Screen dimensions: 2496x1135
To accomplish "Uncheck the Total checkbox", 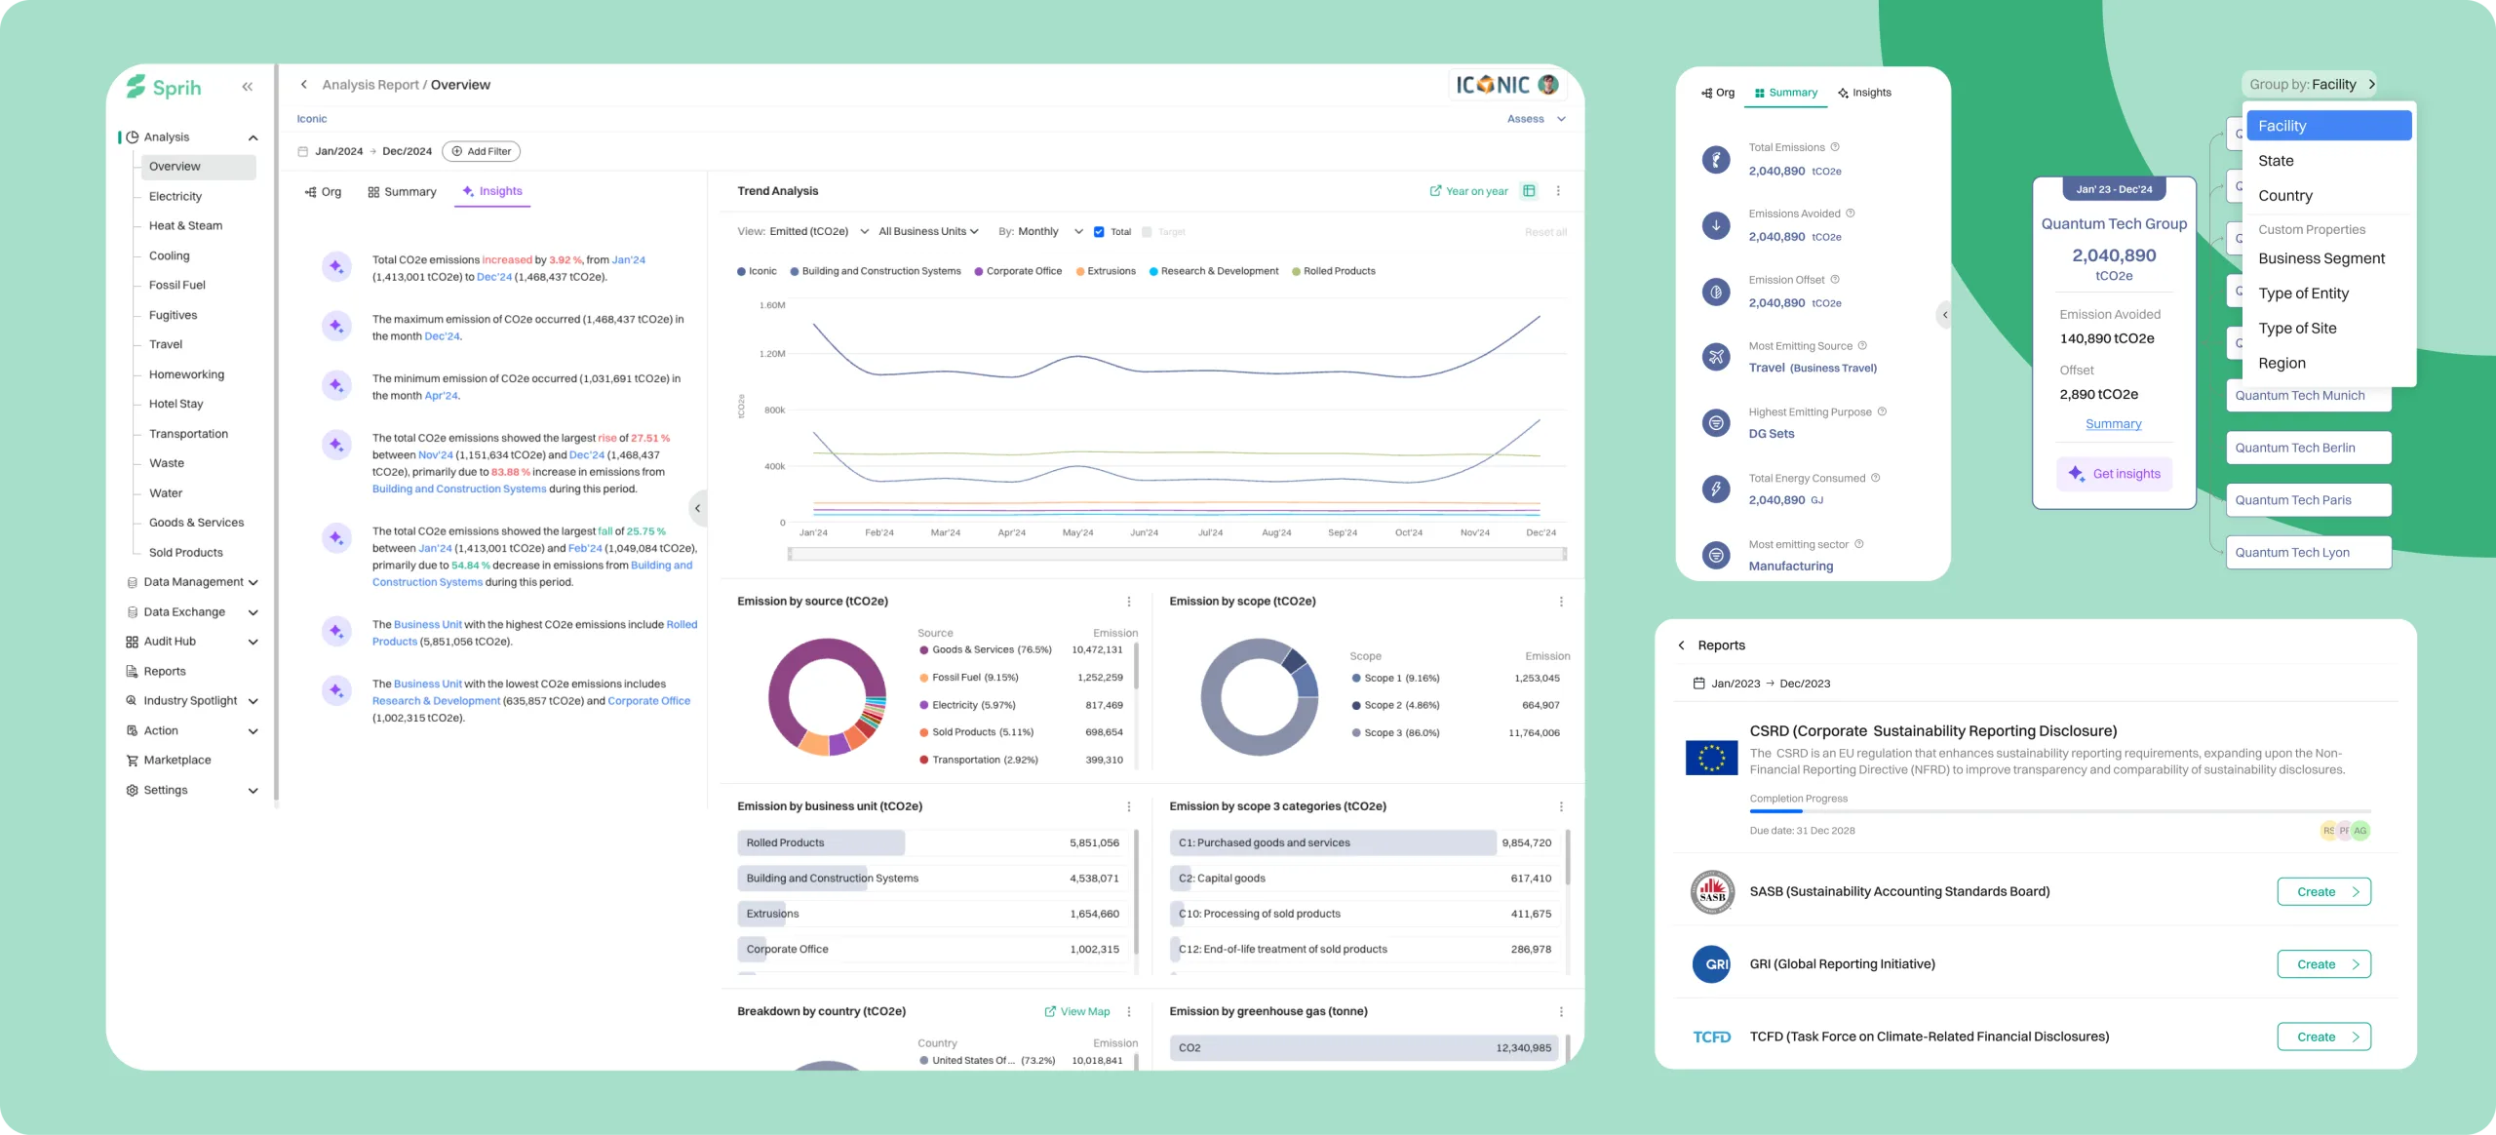I will click(1099, 232).
